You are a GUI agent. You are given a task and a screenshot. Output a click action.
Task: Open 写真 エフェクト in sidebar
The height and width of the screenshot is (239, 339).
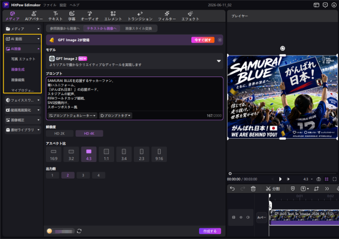pos(23,59)
